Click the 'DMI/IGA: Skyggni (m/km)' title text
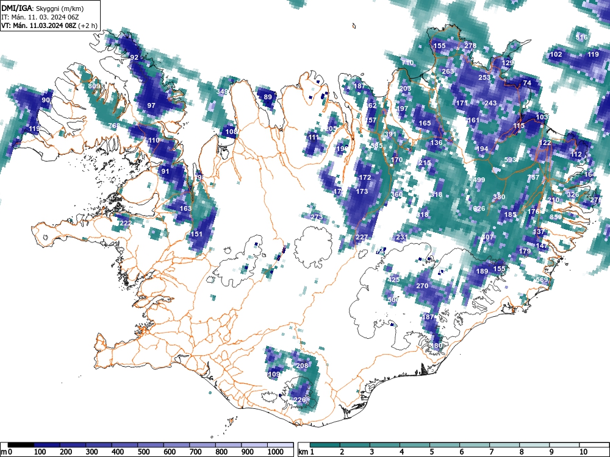Viewport: 610px width, 457px height. point(43,8)
